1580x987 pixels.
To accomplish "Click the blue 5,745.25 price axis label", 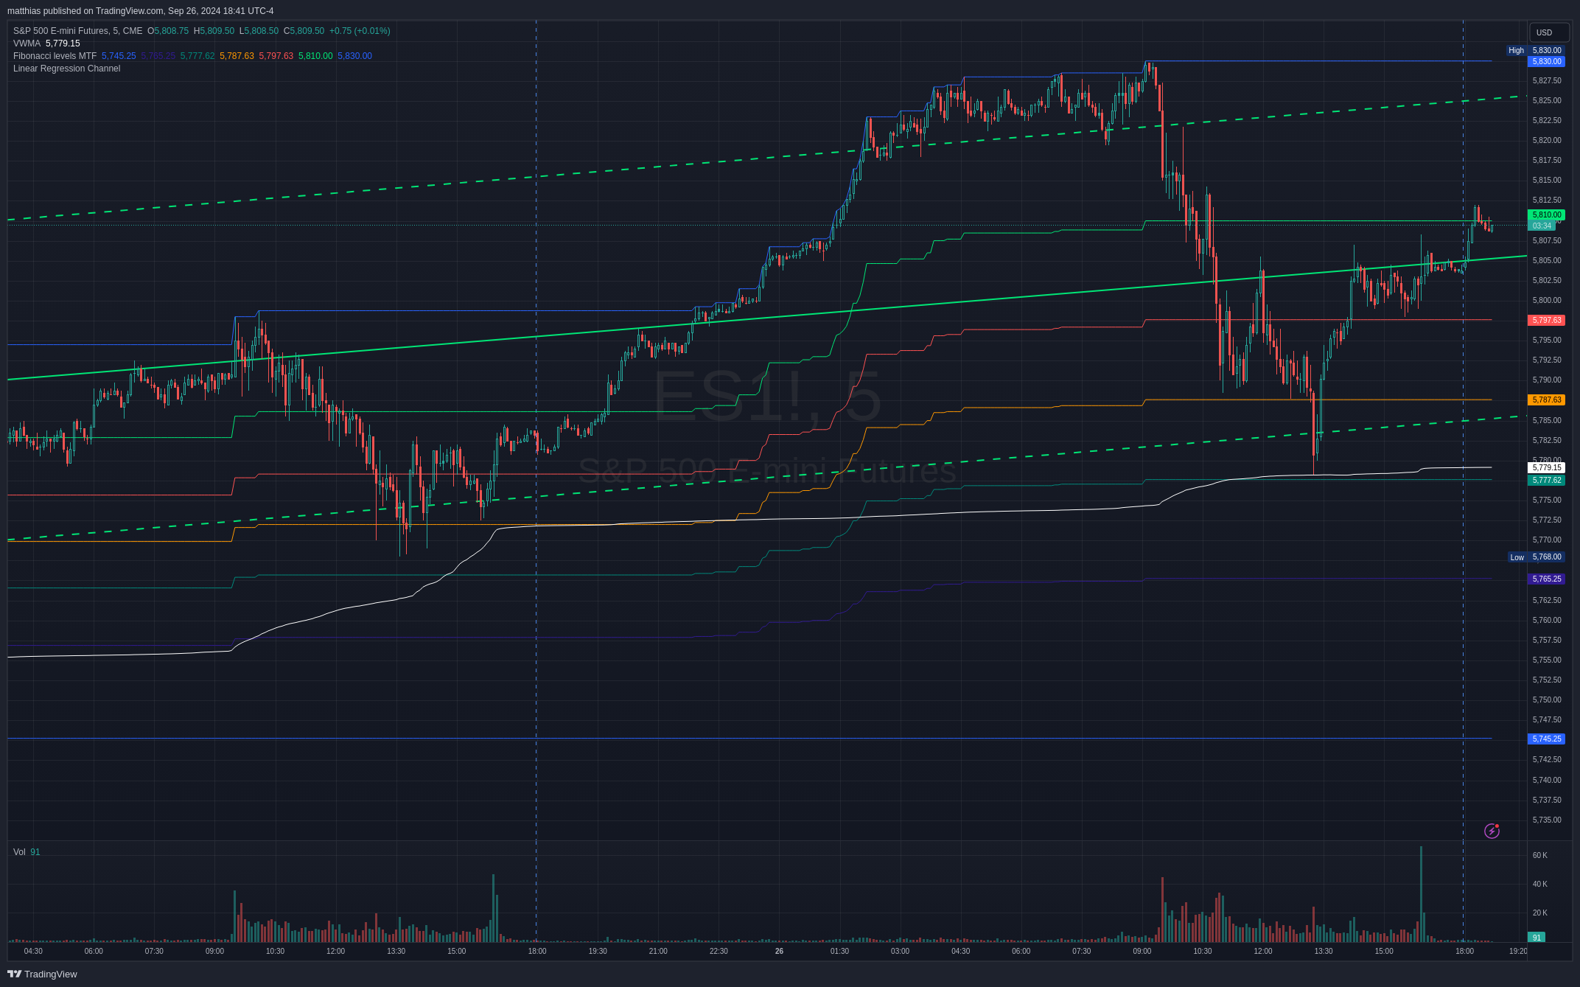I will (1547, 739).
